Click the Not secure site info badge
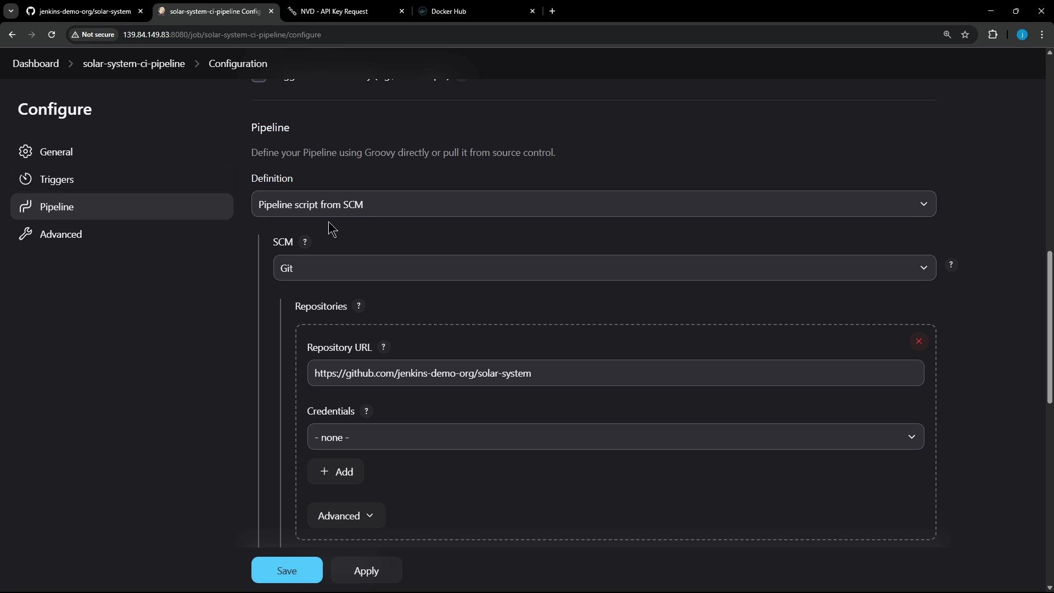Screen dimensions: 1054x593 click(94, 35)
